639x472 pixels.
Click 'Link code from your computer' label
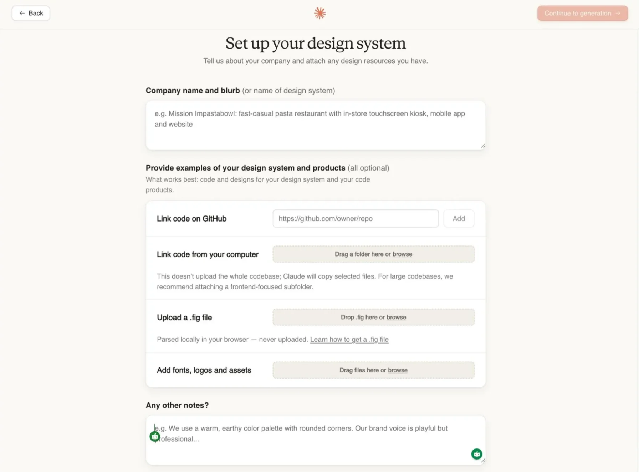click(208, 254)
